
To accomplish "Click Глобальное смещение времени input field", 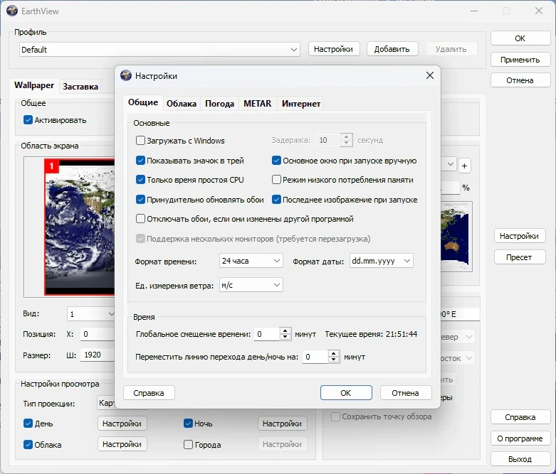I will 267,334.
